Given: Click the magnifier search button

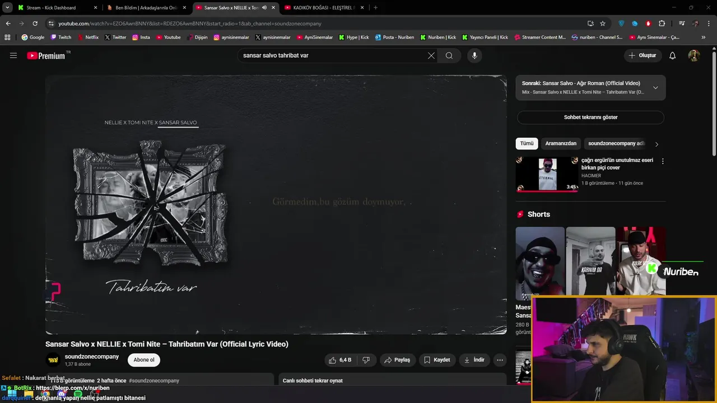Looking at the screenshot, I should pyautogui.click(x=449, y=55).
